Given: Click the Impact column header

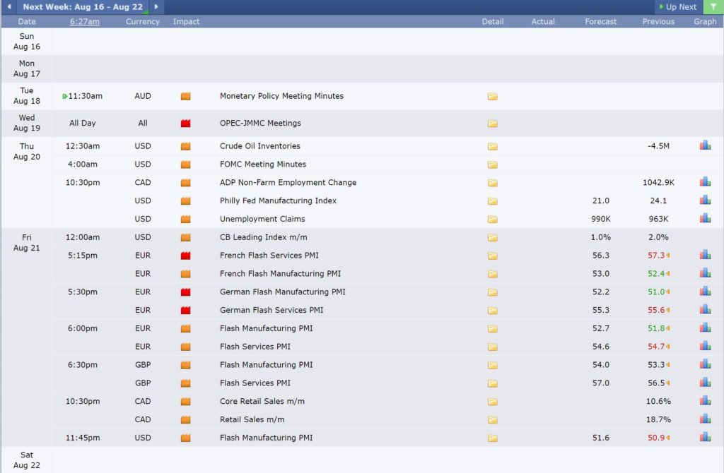Looking at the screenshot, I should tap(186, 22).
